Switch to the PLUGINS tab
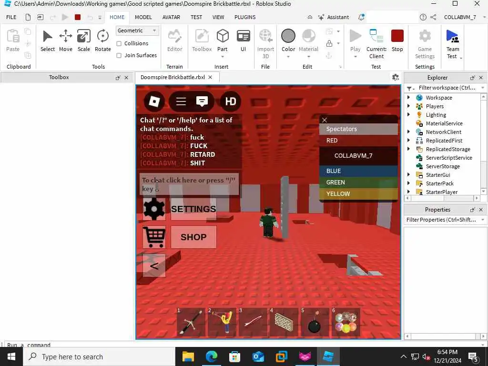Image resolution: width=488 pixels, height=366 pixels. click(x=245, y=17)
